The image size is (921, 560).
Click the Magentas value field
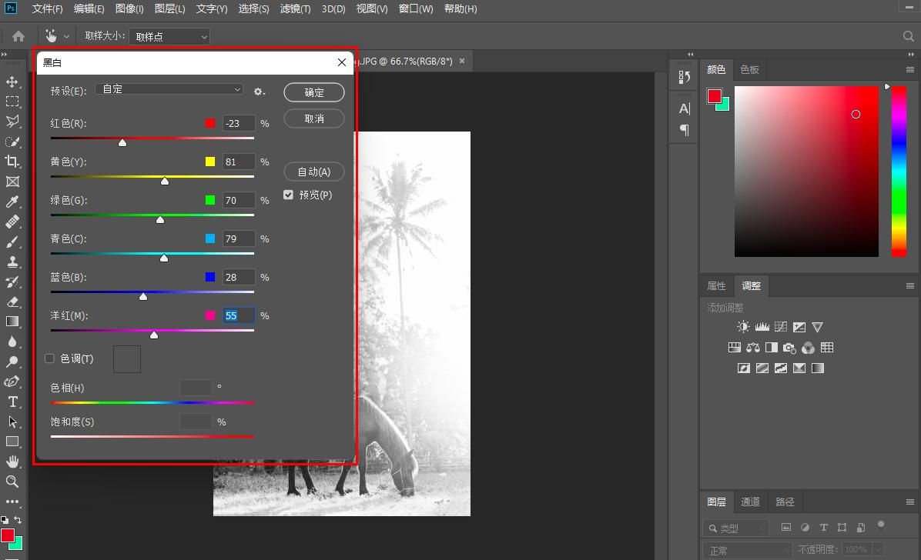(x=239, y=316)
